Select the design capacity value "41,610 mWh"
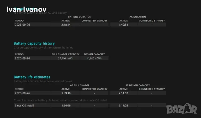Viewport: 201px width, 118px height. click(94, 58)
